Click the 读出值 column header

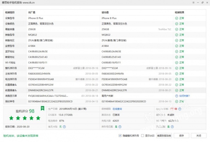coord(105,13)
